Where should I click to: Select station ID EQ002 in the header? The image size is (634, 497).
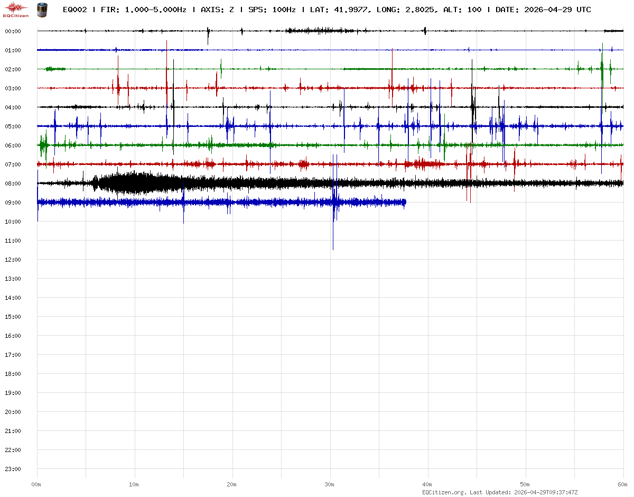click(x=75, y=10)
